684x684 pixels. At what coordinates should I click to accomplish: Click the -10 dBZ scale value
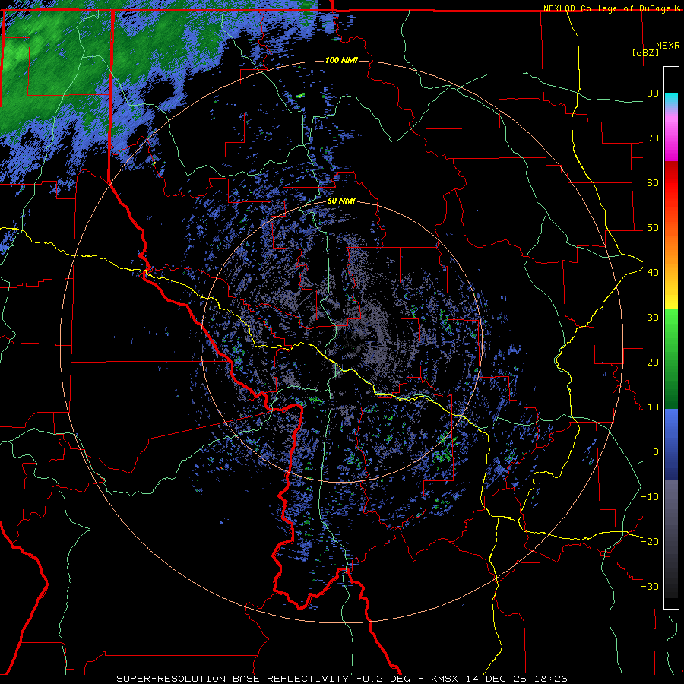[650, 497]
